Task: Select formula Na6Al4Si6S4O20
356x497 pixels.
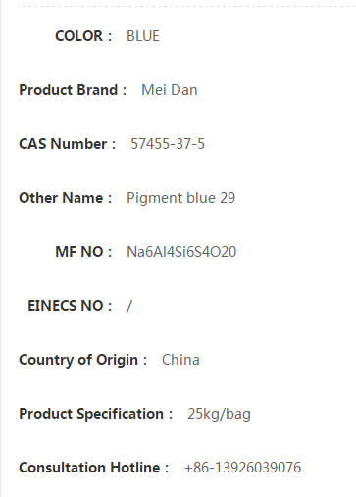Action: tap(181, 252)
